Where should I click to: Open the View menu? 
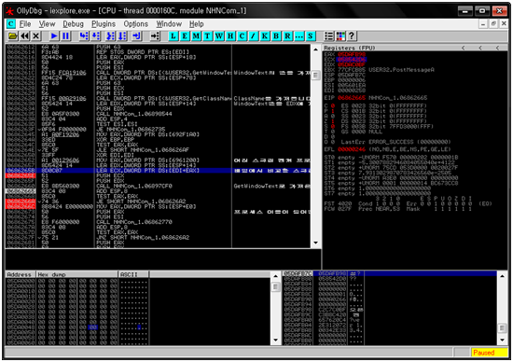(x=47, y=24)
